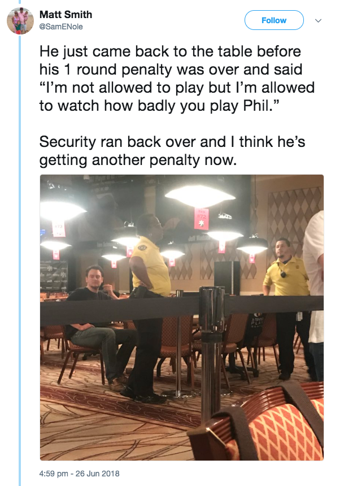Viewport: 344px width, 486px height.
Task: Click the large ceiling lamp in photo
Action: click(200, 196)
